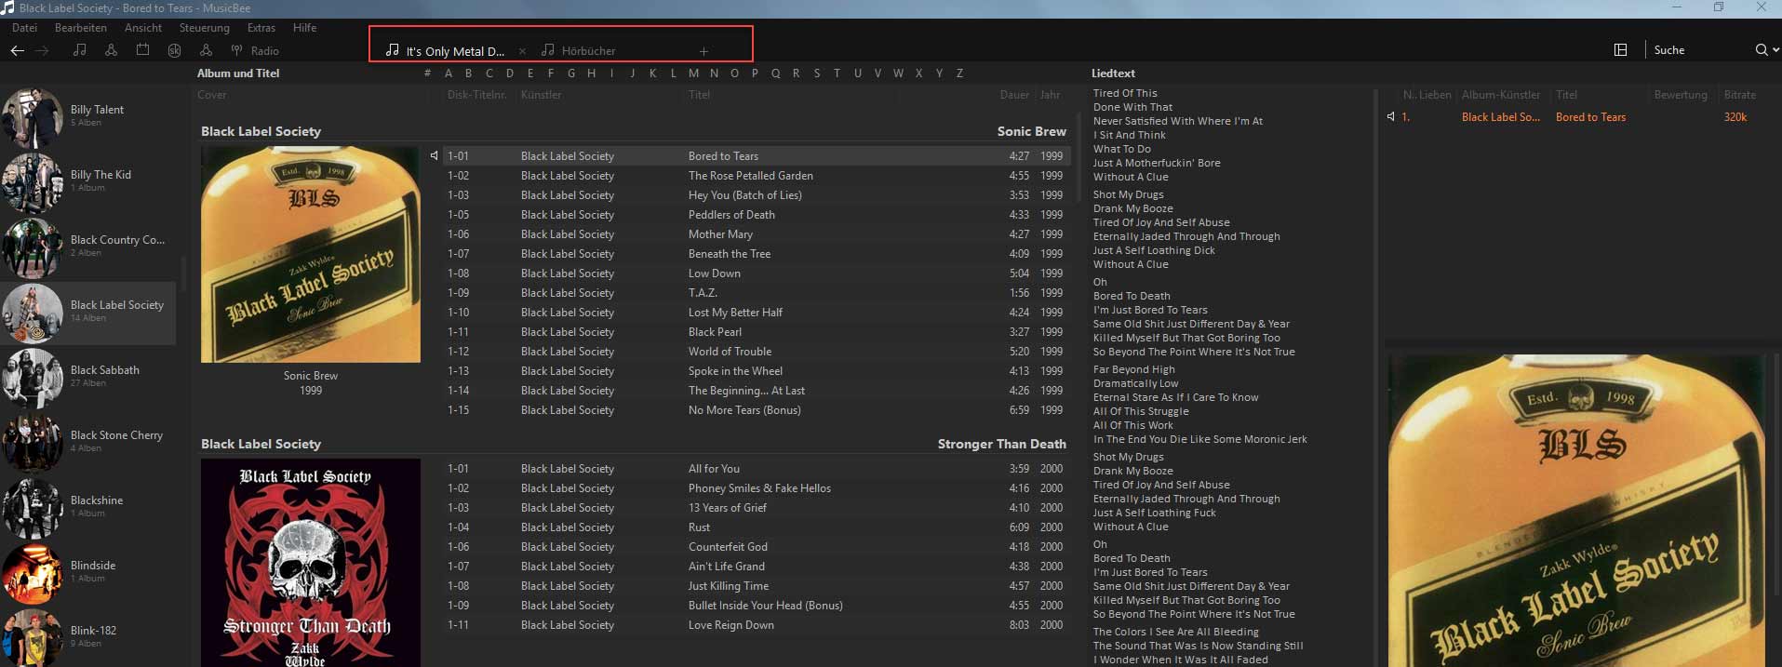1782x667 pixels.
Task: Add a new tab with the plus icon
Action: 703,51
